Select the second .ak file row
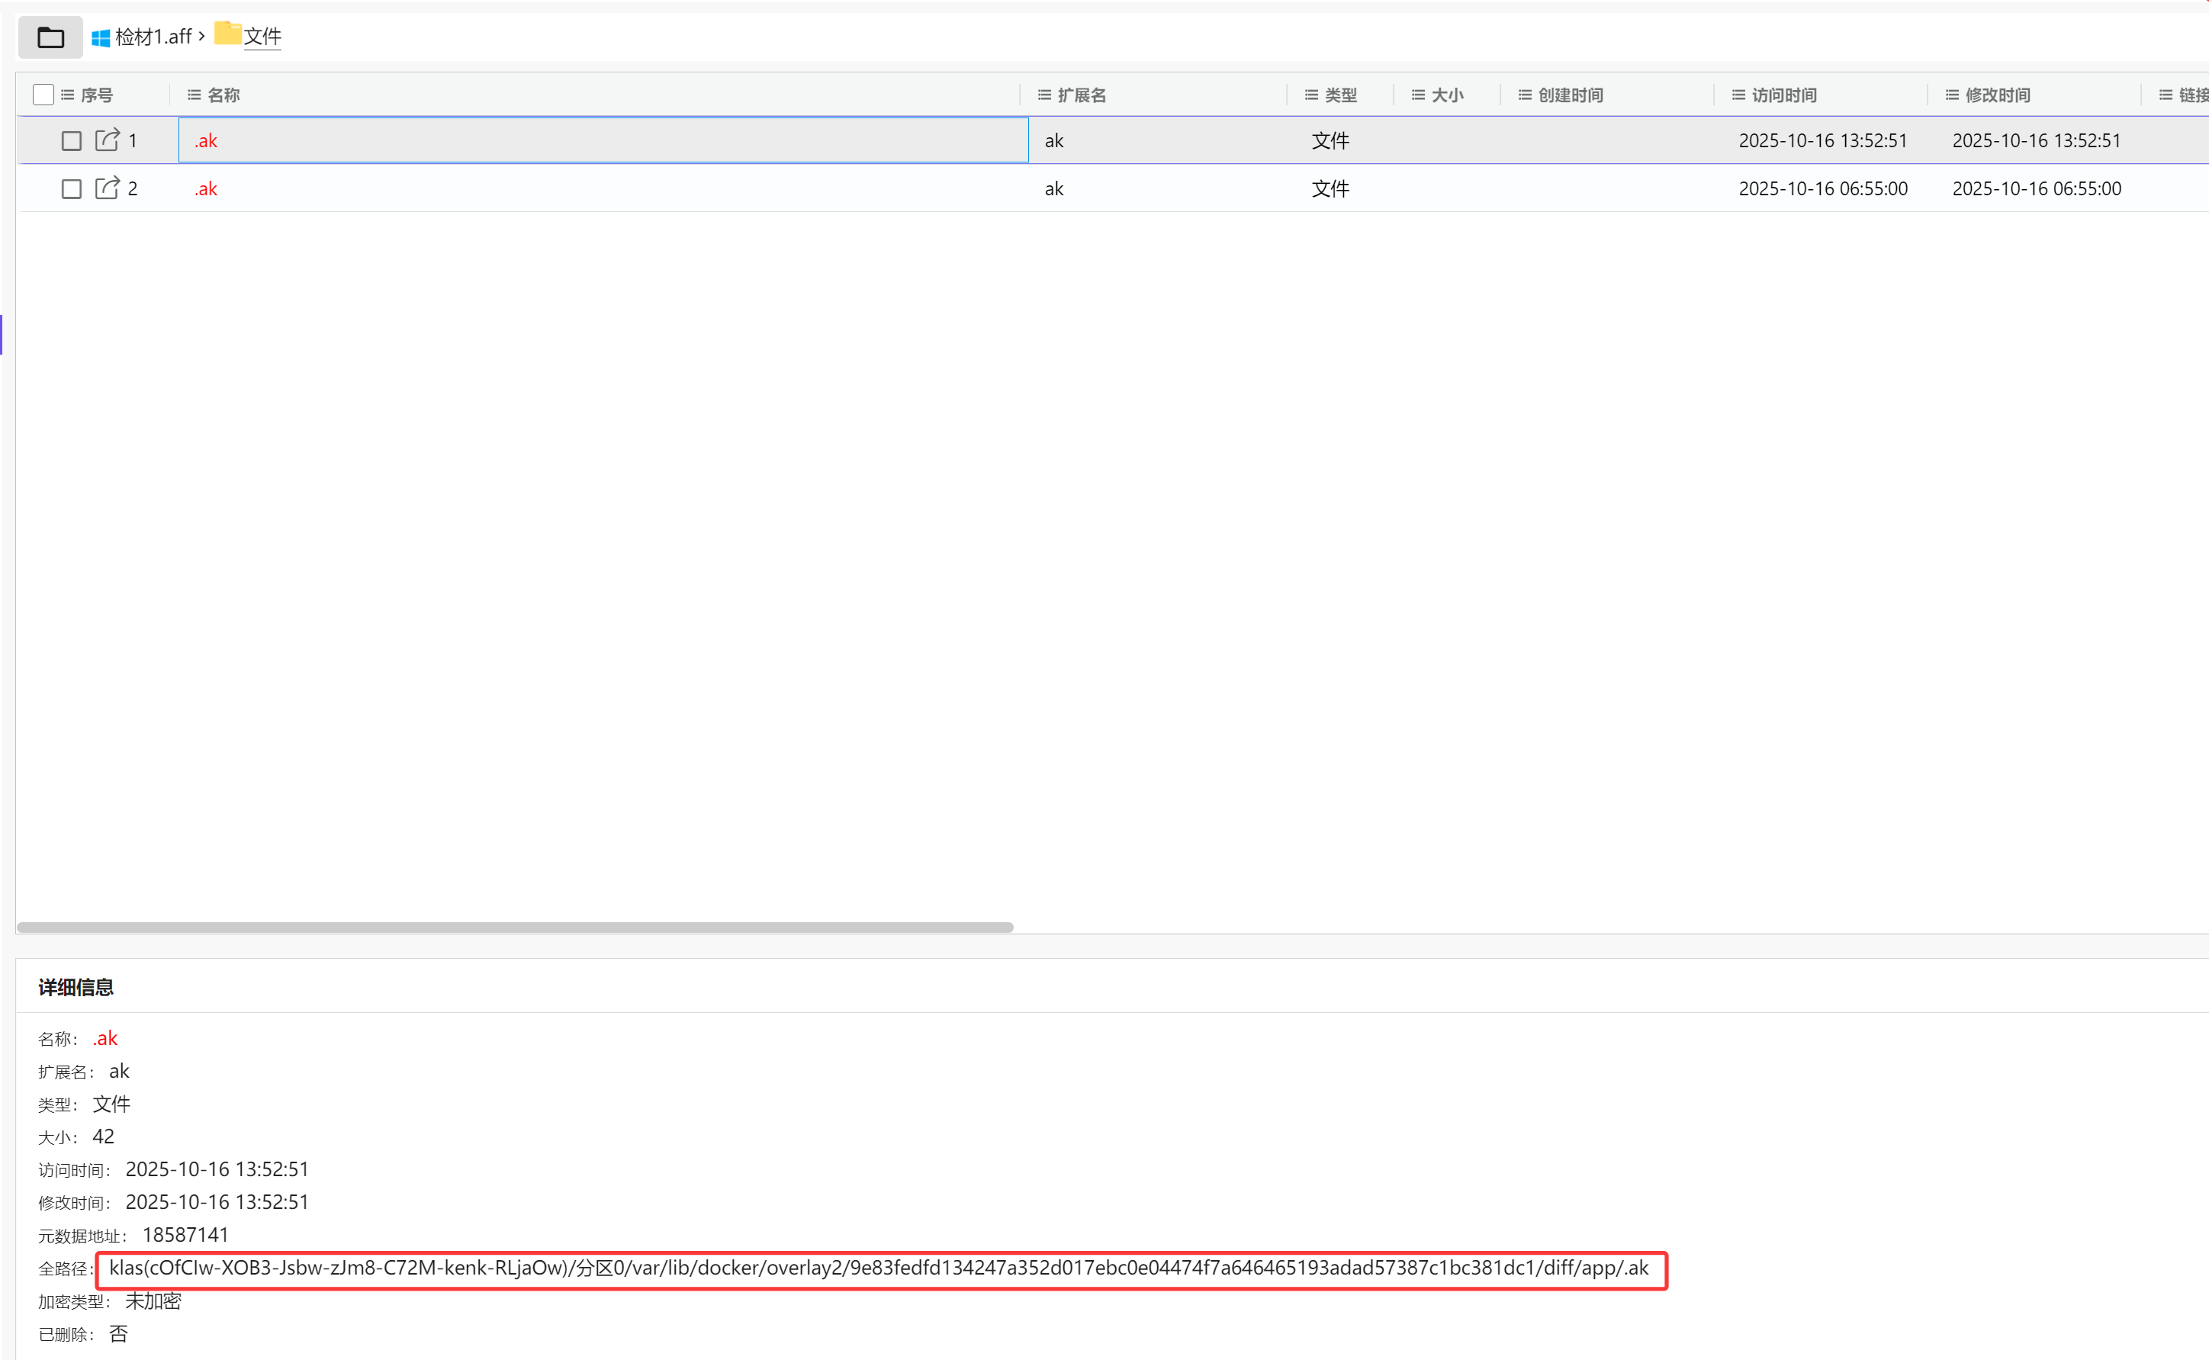The image size is (2209, 1360). pos(206,189)
